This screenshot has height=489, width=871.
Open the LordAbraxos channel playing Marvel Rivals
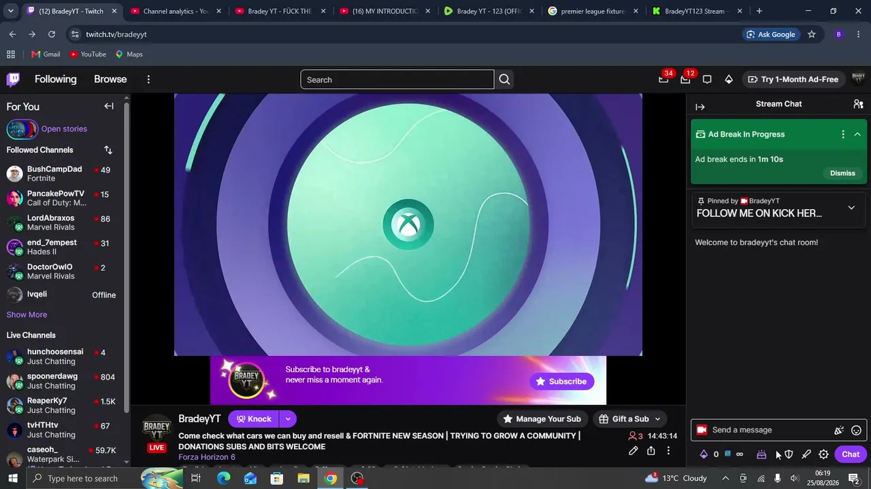pyautogui.click(x=62, y=223)
